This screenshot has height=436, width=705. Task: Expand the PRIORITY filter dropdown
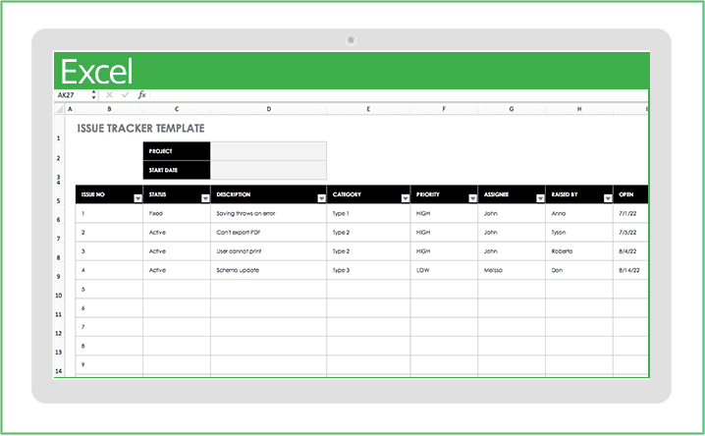pyautogui.click(x=472, y=198)
